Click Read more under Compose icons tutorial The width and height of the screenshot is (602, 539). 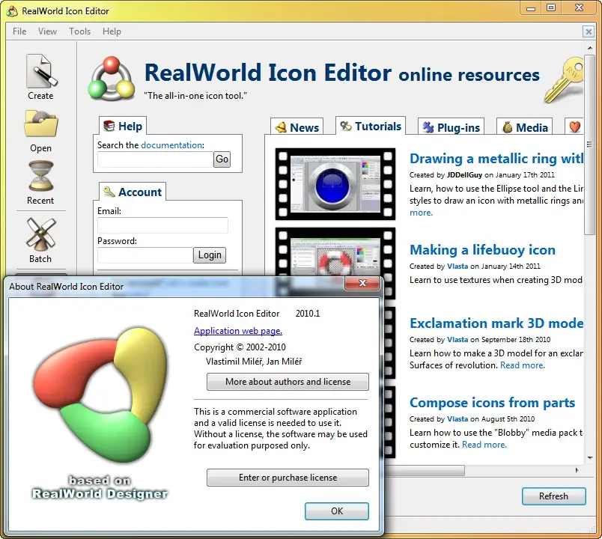484,445
